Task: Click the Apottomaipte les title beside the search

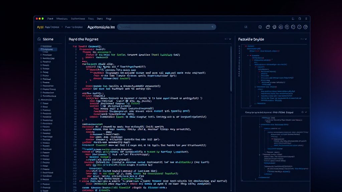Action: [x=101, y=27]
